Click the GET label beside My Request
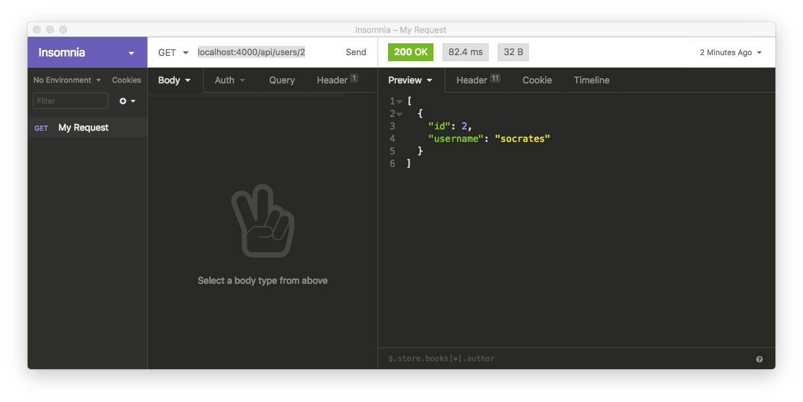Viewport: 803px width, 402px height. point(41,127)
